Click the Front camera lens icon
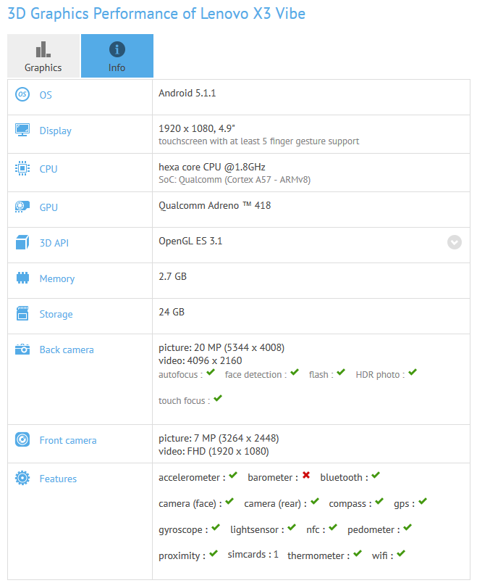This screenshot has width=477, height=583. (x=22, y=439)
